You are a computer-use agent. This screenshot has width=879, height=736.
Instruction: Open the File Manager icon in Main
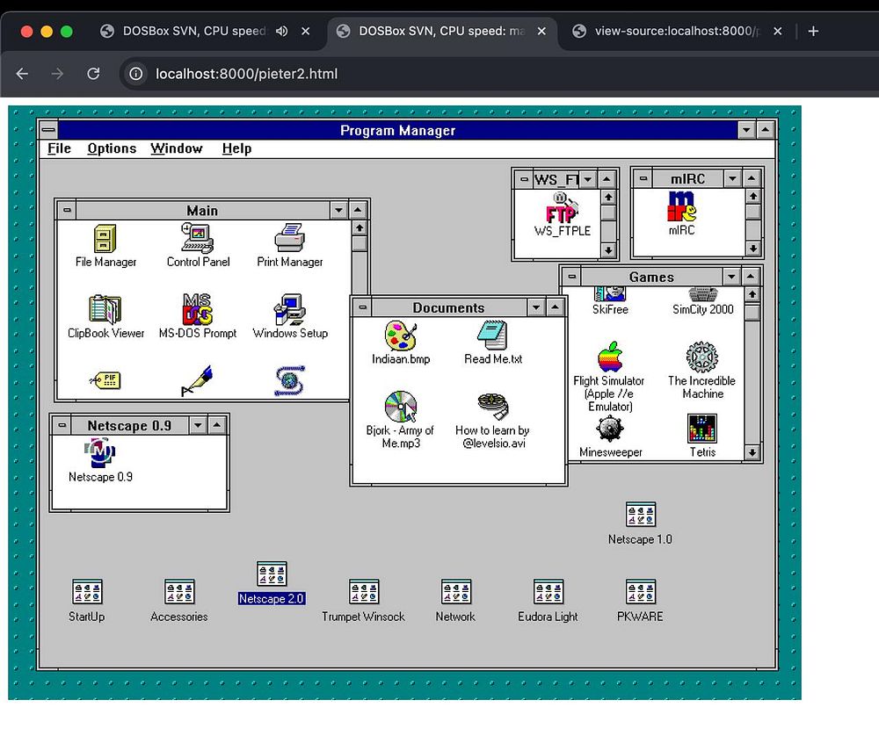[x=105, y=239]
